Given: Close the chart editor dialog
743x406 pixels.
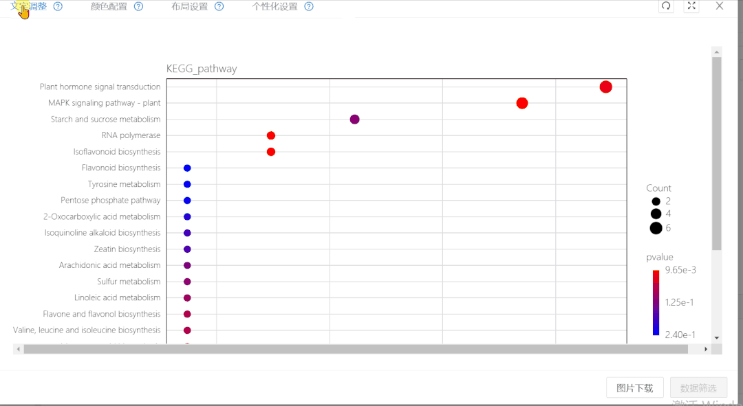Looking at the screenshot, I should click(x=720, y=6).
